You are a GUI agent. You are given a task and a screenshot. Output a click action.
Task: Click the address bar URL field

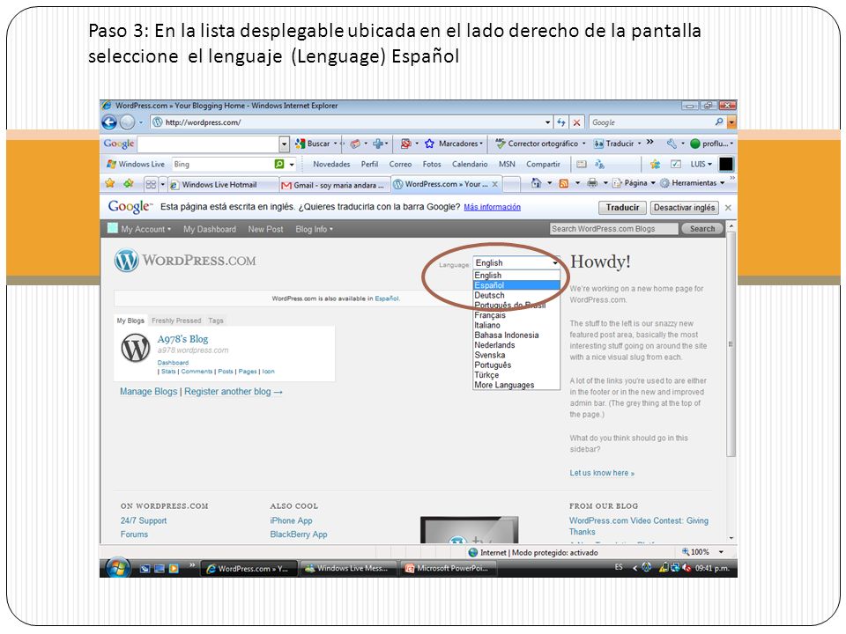pyautogui.click(x=352, y=122)
